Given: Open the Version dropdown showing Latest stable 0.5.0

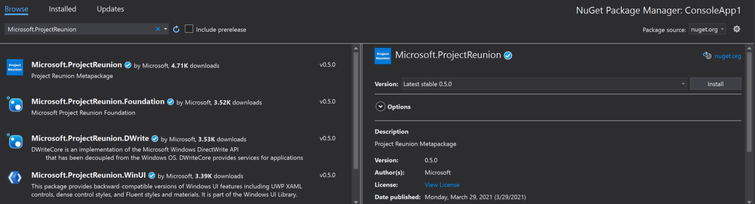Looking at the screenshot, I should pyautogui.click(x=543, y=84).
